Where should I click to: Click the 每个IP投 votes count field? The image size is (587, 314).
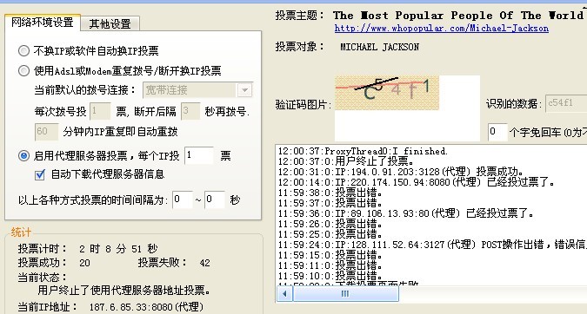coord(199,155)
